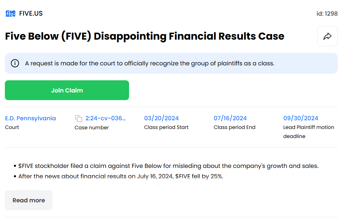The height and width of the screenshot is (219, 343).
Task: Open the E.D. Pennsylvania court link
Action: point(30,118)
